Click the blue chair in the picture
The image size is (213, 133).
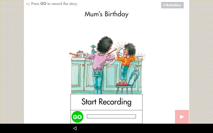point(128,83)
